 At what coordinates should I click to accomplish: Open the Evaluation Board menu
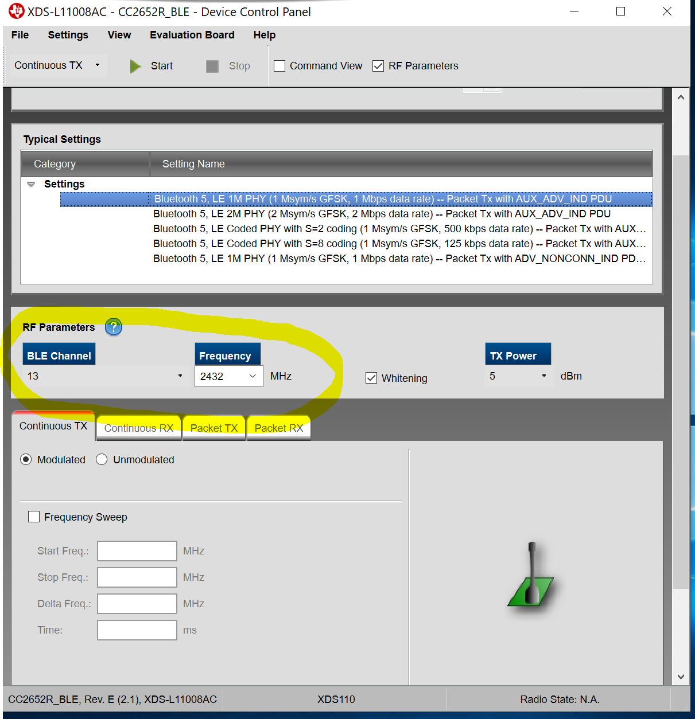pyautogui.click(x=192, y=35)
